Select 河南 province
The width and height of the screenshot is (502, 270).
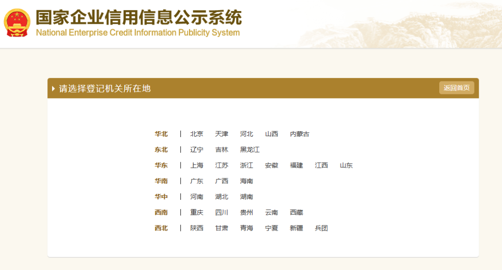click(197, 197)
